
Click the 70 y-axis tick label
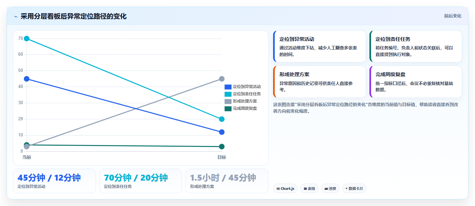coord(21,39)
